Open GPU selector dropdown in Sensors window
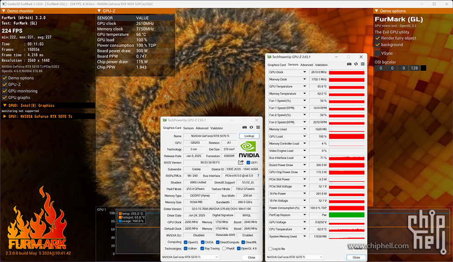The width and height of the screenshot is (453, 262). (x=322, y=257)
